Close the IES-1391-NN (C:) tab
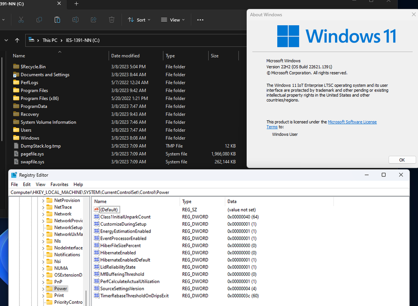 (59, 3)
